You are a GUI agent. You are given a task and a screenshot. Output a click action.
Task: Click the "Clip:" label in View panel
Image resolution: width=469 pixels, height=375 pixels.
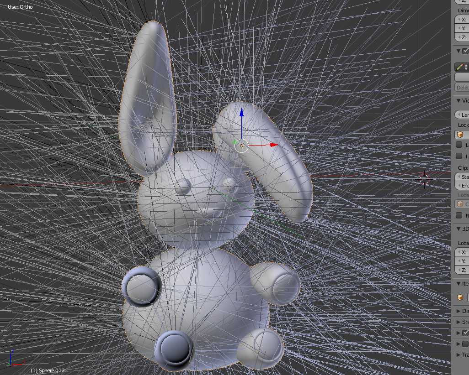coord(463,168)
